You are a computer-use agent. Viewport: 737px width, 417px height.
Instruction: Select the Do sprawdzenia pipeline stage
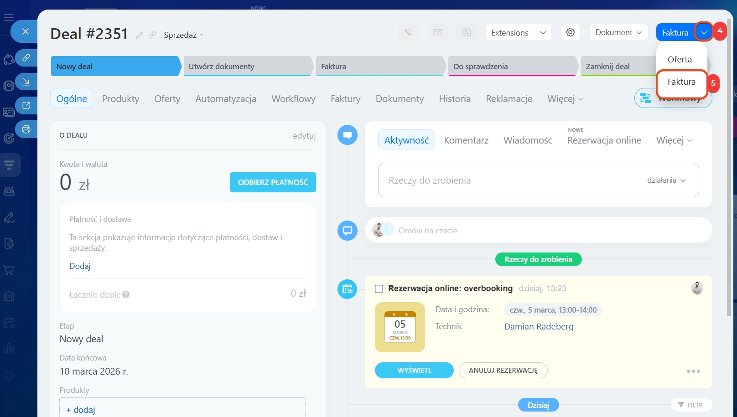(x=511, y=67)
